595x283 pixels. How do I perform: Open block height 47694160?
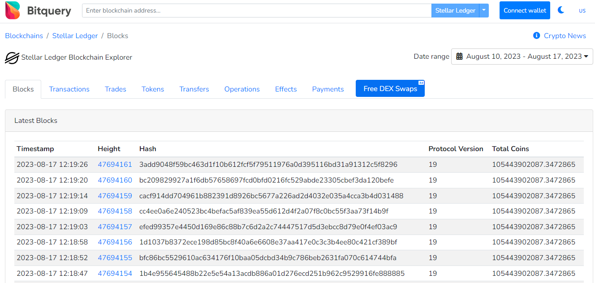(x=115, y=180)
